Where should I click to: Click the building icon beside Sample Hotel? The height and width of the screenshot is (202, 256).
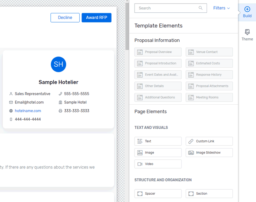[60, 102]
